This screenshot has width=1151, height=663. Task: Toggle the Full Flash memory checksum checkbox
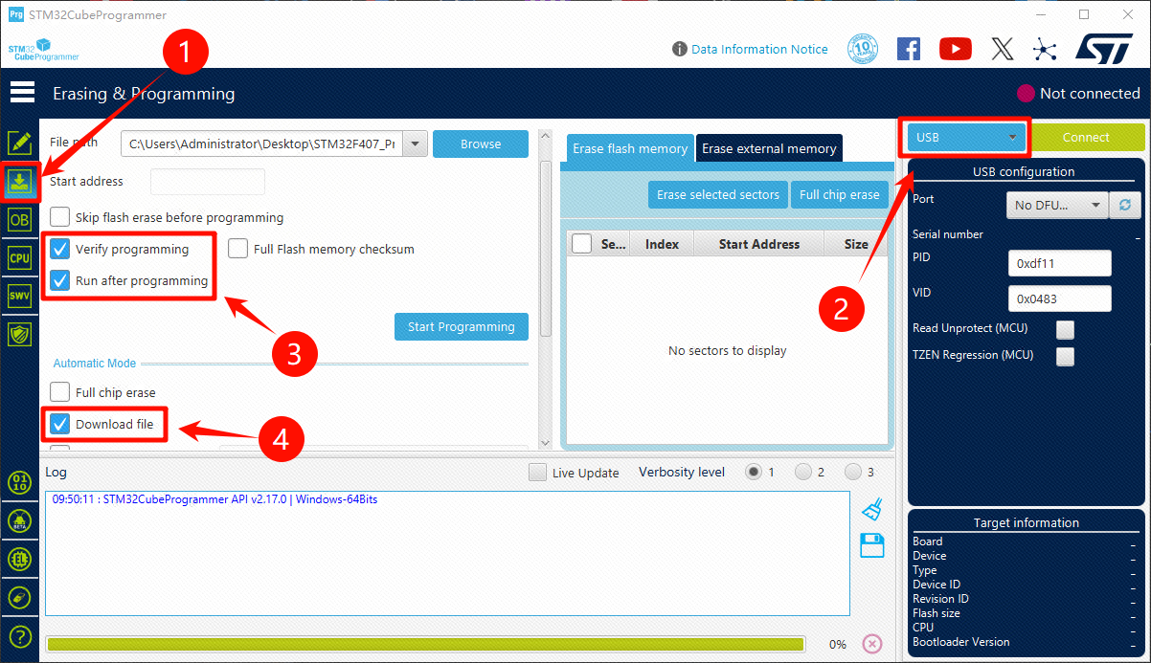(238, 249)
